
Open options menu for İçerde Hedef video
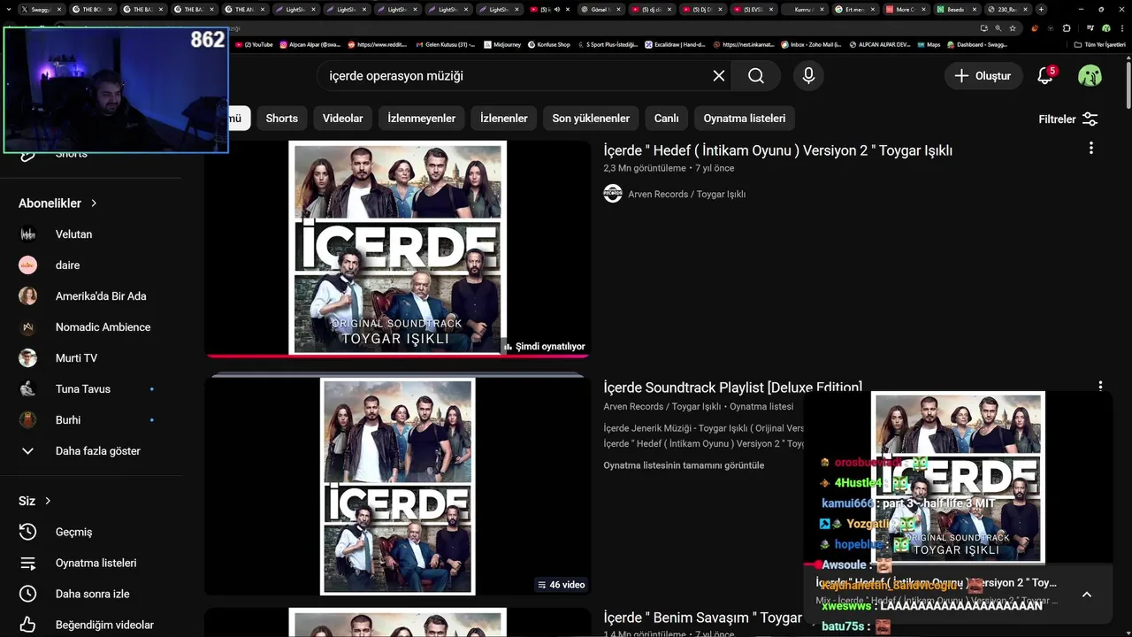tap(1091, 149)
